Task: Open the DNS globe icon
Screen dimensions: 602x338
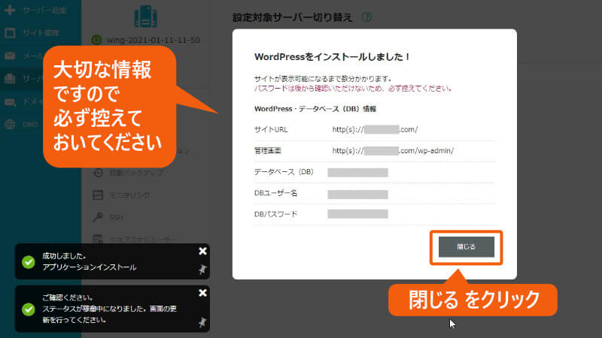Action: click(x=10, y=124)
